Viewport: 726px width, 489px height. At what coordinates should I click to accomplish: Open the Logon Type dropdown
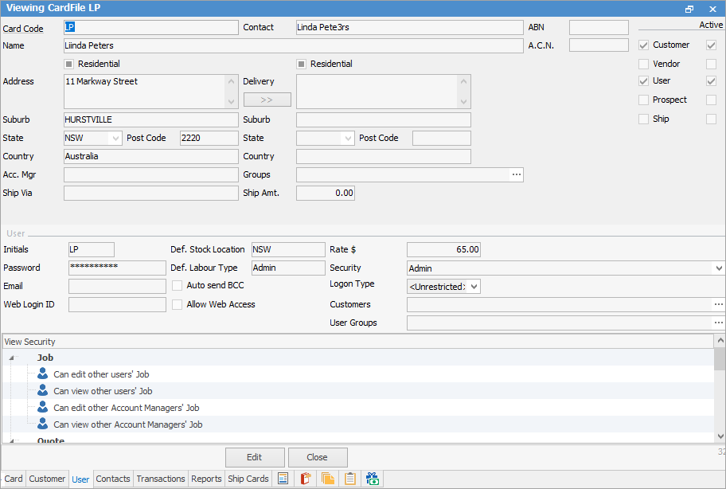[x=474, y=287]
